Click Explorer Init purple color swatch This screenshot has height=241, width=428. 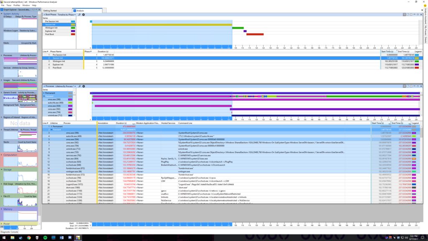pyautogui.click(x=73, y=31)
